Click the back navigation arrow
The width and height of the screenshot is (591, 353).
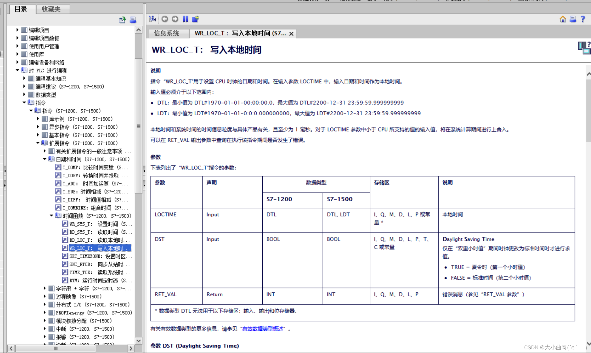[165, 19]
